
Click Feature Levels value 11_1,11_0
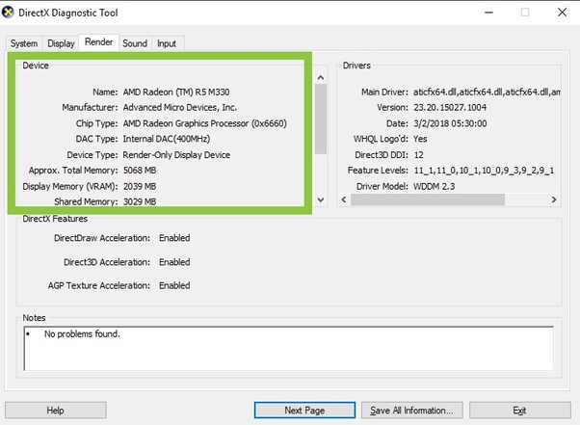[485, 171]
